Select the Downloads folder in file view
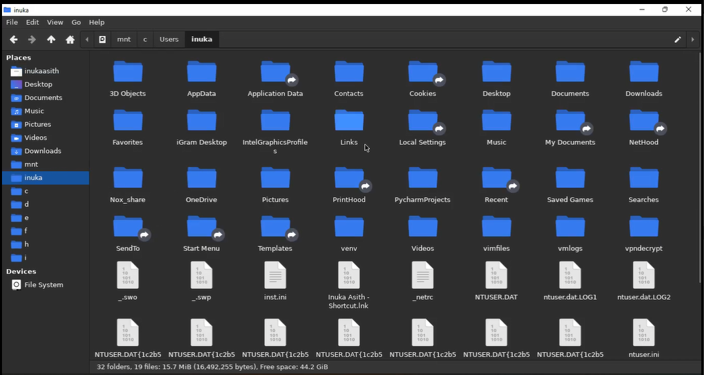704x375 pixels. 644,79
